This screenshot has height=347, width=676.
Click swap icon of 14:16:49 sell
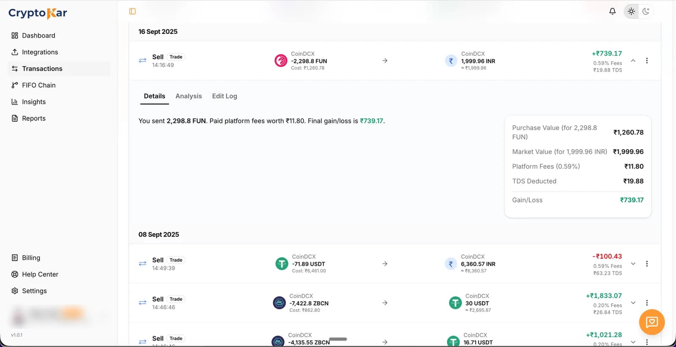pyautogui.click(x=142, y=60)
